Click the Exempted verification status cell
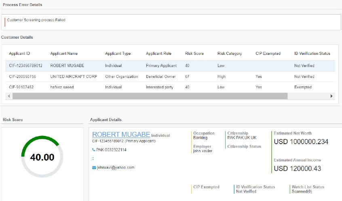This screenshot has height=201, width=342. coord(303,87)
